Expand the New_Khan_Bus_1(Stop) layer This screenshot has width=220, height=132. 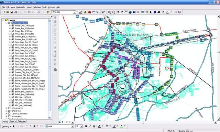click(10, 53)
